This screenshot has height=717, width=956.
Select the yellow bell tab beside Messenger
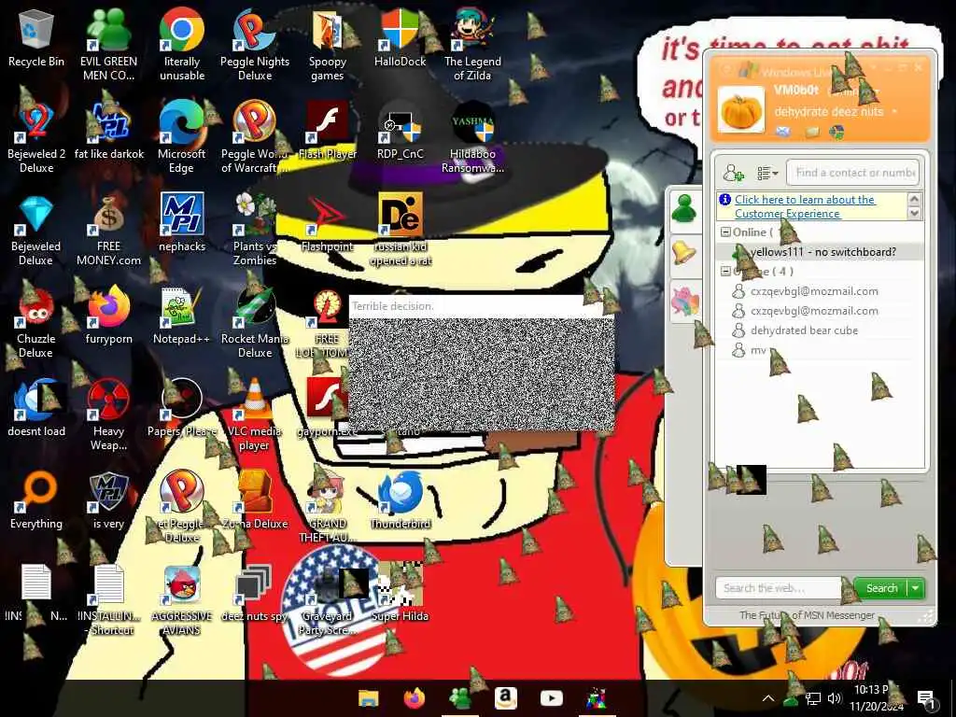pyautogui.click(x=684, y=254)
